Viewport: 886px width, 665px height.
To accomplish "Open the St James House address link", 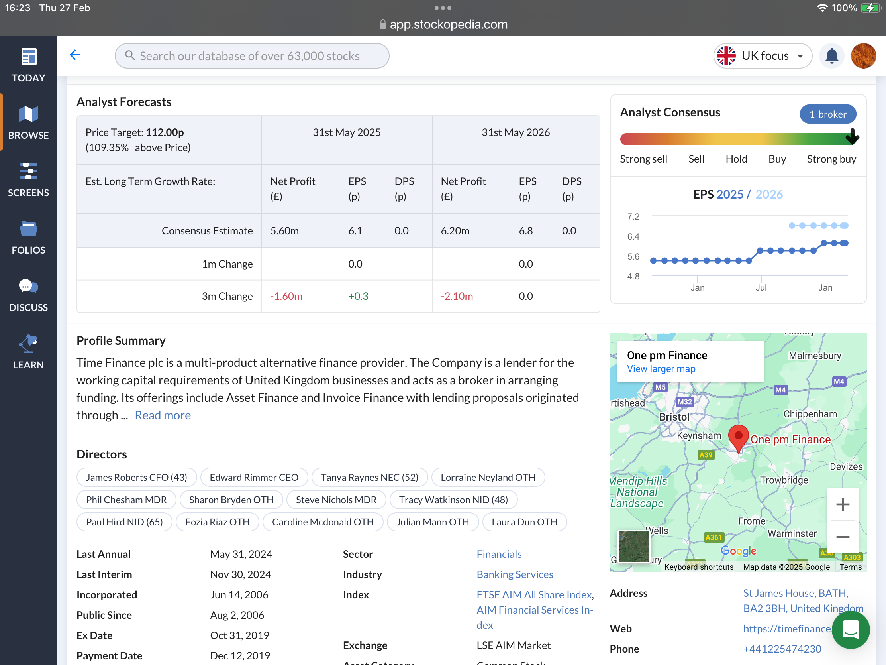I will point(803,601).
